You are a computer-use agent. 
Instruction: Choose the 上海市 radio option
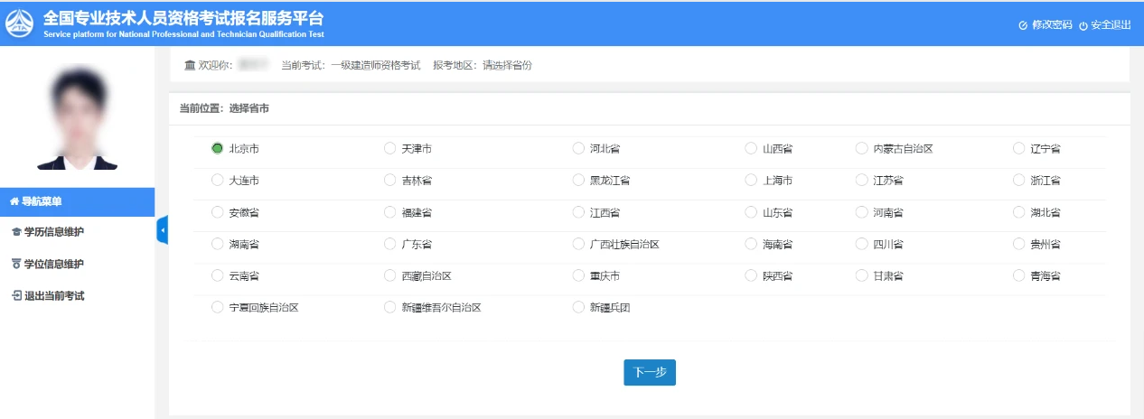click(751, 181)
